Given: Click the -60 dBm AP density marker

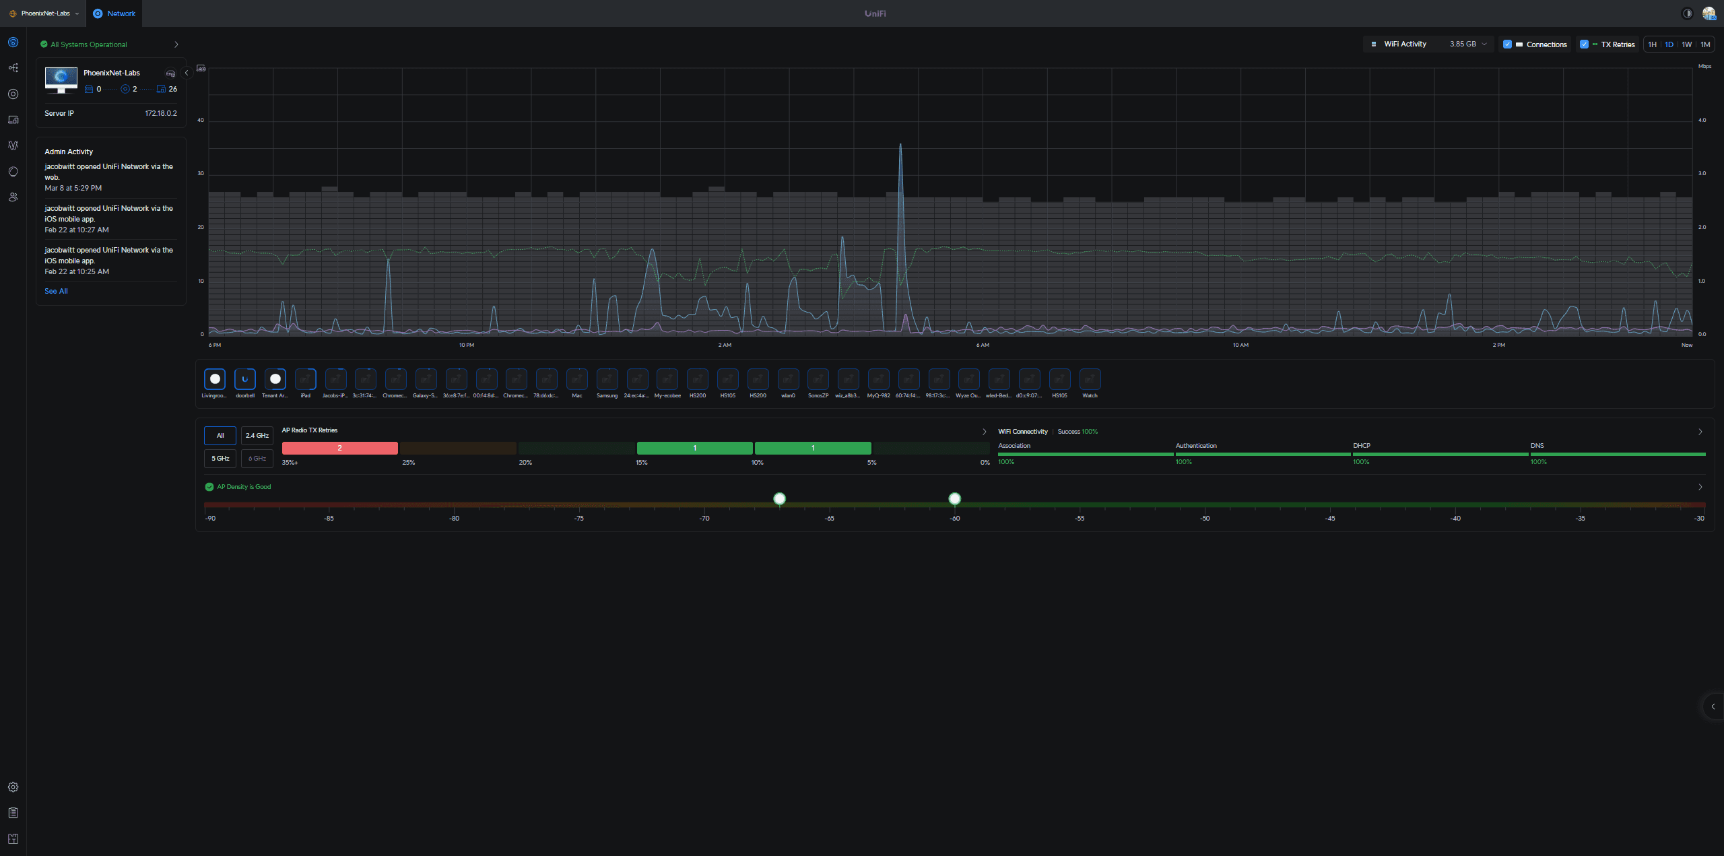Looking at the screenshot, I should tap(954, 499).
